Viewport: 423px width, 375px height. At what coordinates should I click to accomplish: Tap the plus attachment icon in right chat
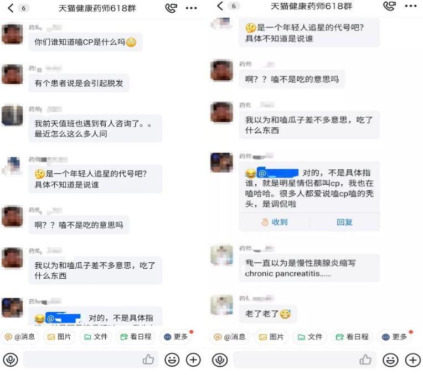[413, 360]
